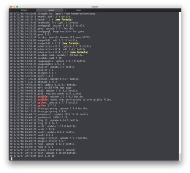Viewport: 190px width, 173px height.
Task: Click red 'python:' on update 2.7.13 bottle line
Action: [42, 102]
